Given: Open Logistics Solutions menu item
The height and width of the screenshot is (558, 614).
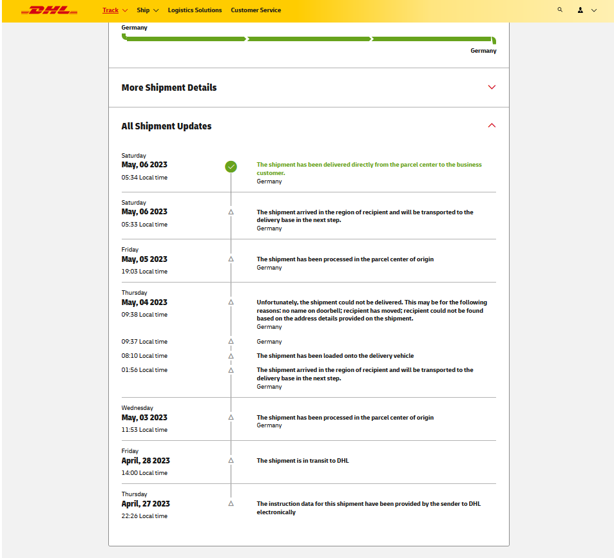Looking at the screenshot, I should tap(195, 10).
